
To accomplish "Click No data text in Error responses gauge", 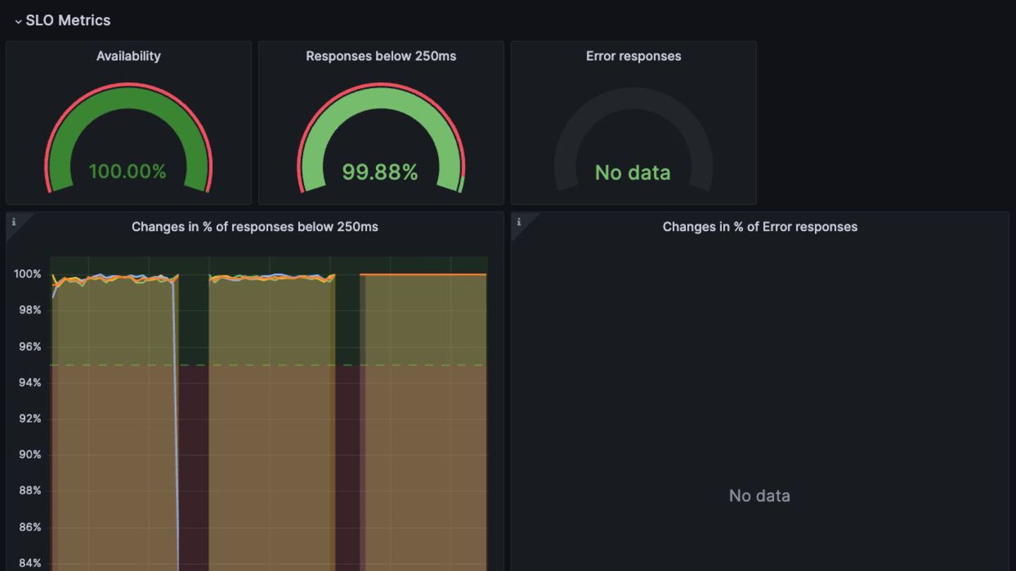I will pos(633,173).
